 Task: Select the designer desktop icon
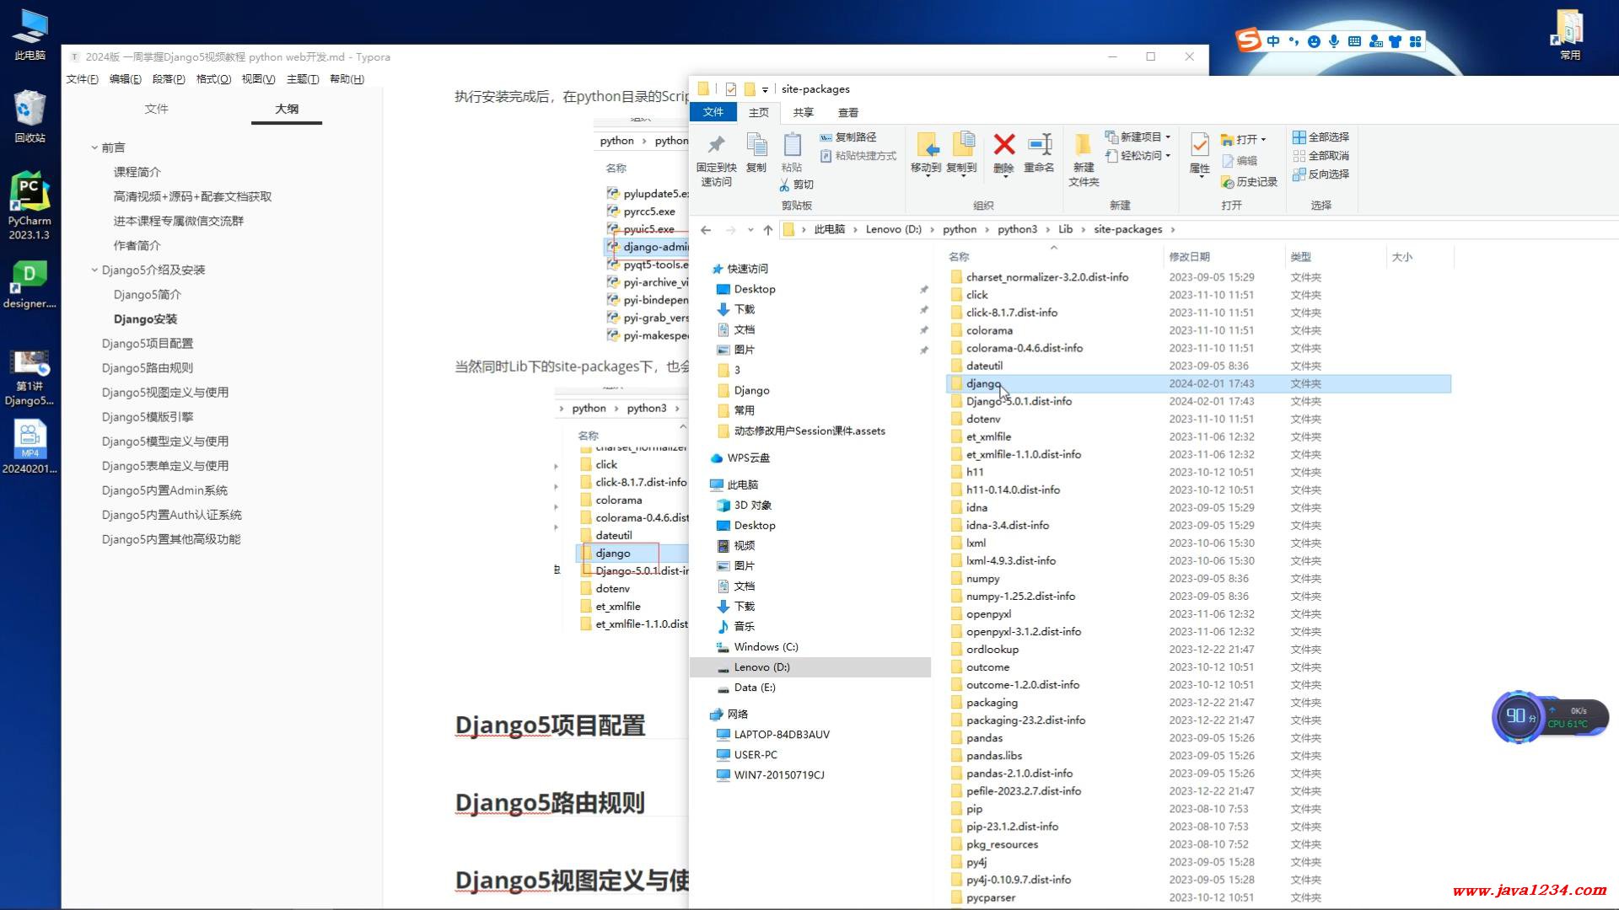pos(30,284)
